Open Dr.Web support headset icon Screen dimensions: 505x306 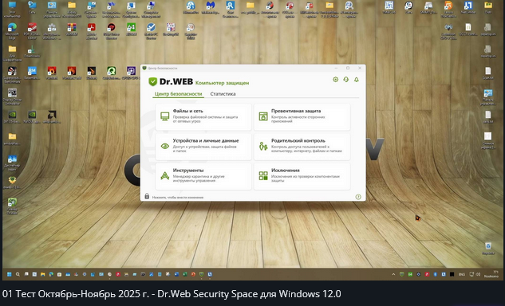coord(346,80)
